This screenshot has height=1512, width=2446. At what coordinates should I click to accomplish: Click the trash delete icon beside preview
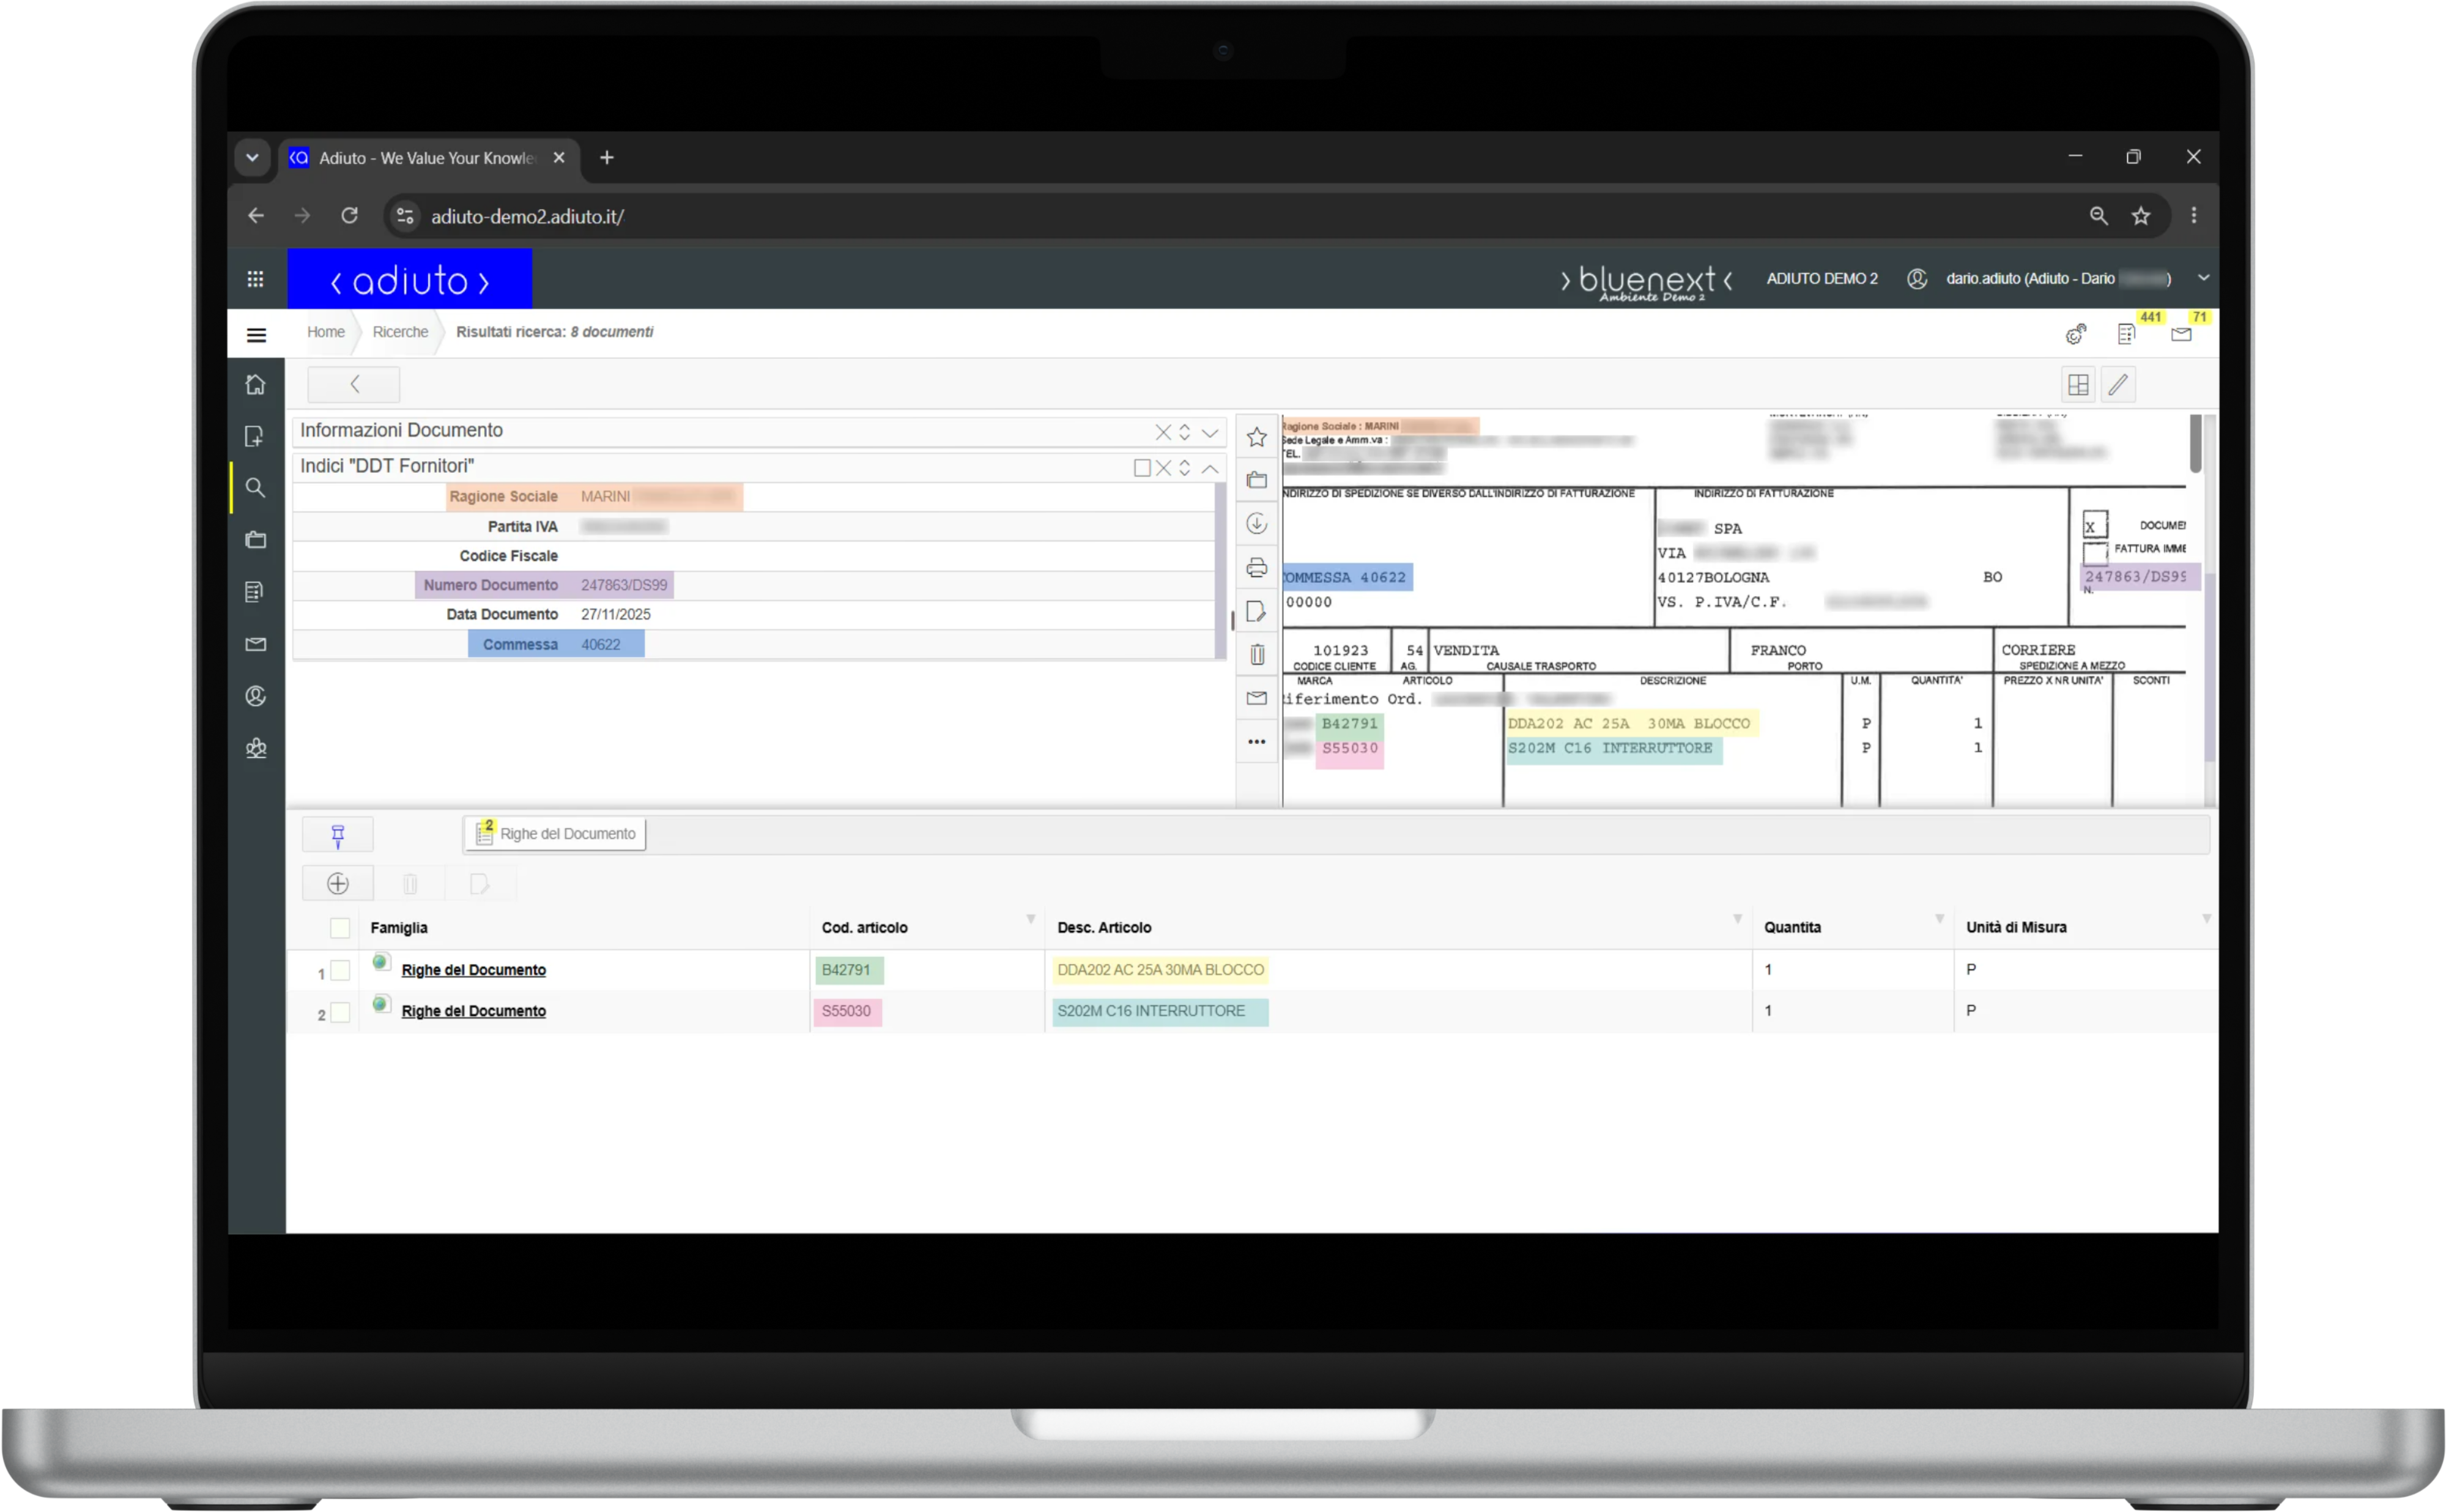click(x=1257, y=655)
